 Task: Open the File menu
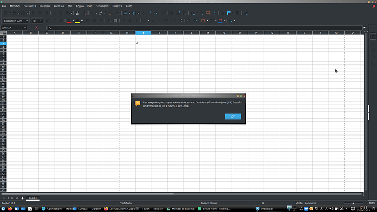4,6
